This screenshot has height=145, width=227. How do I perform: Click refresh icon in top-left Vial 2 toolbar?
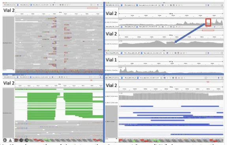tap(60, 5)
